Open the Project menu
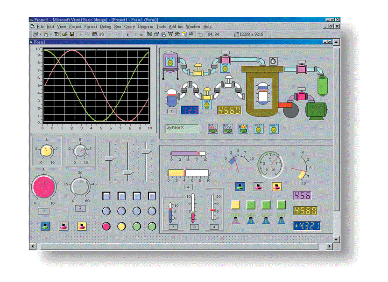This screenshot has width=388, height=282. click(x=75, y=27)
